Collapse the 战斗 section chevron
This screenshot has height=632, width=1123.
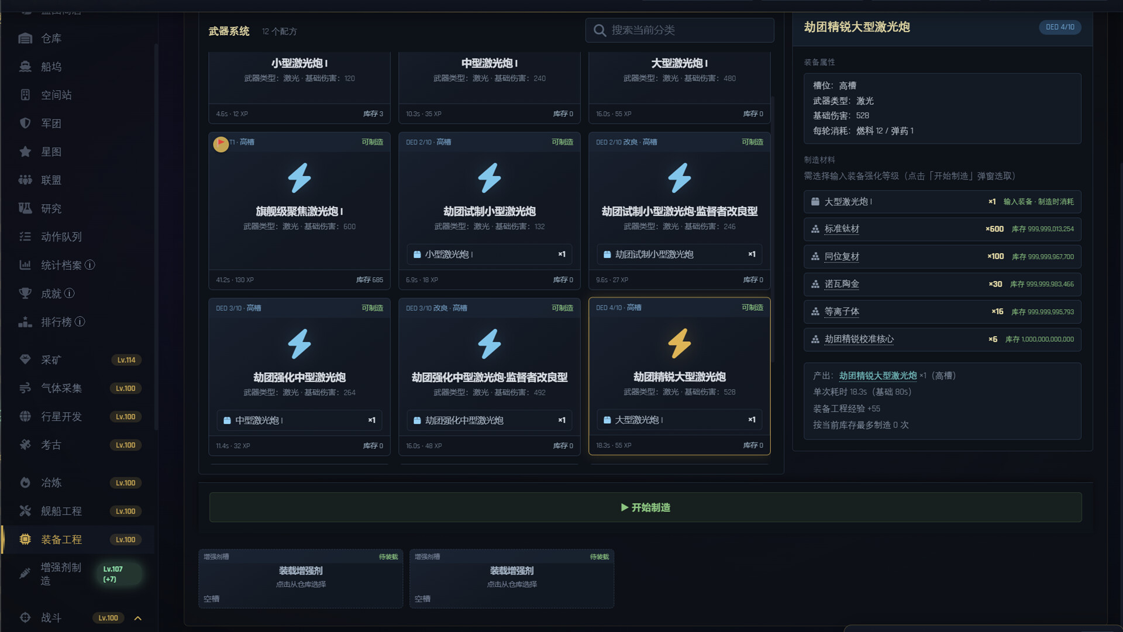coord(138,618)
